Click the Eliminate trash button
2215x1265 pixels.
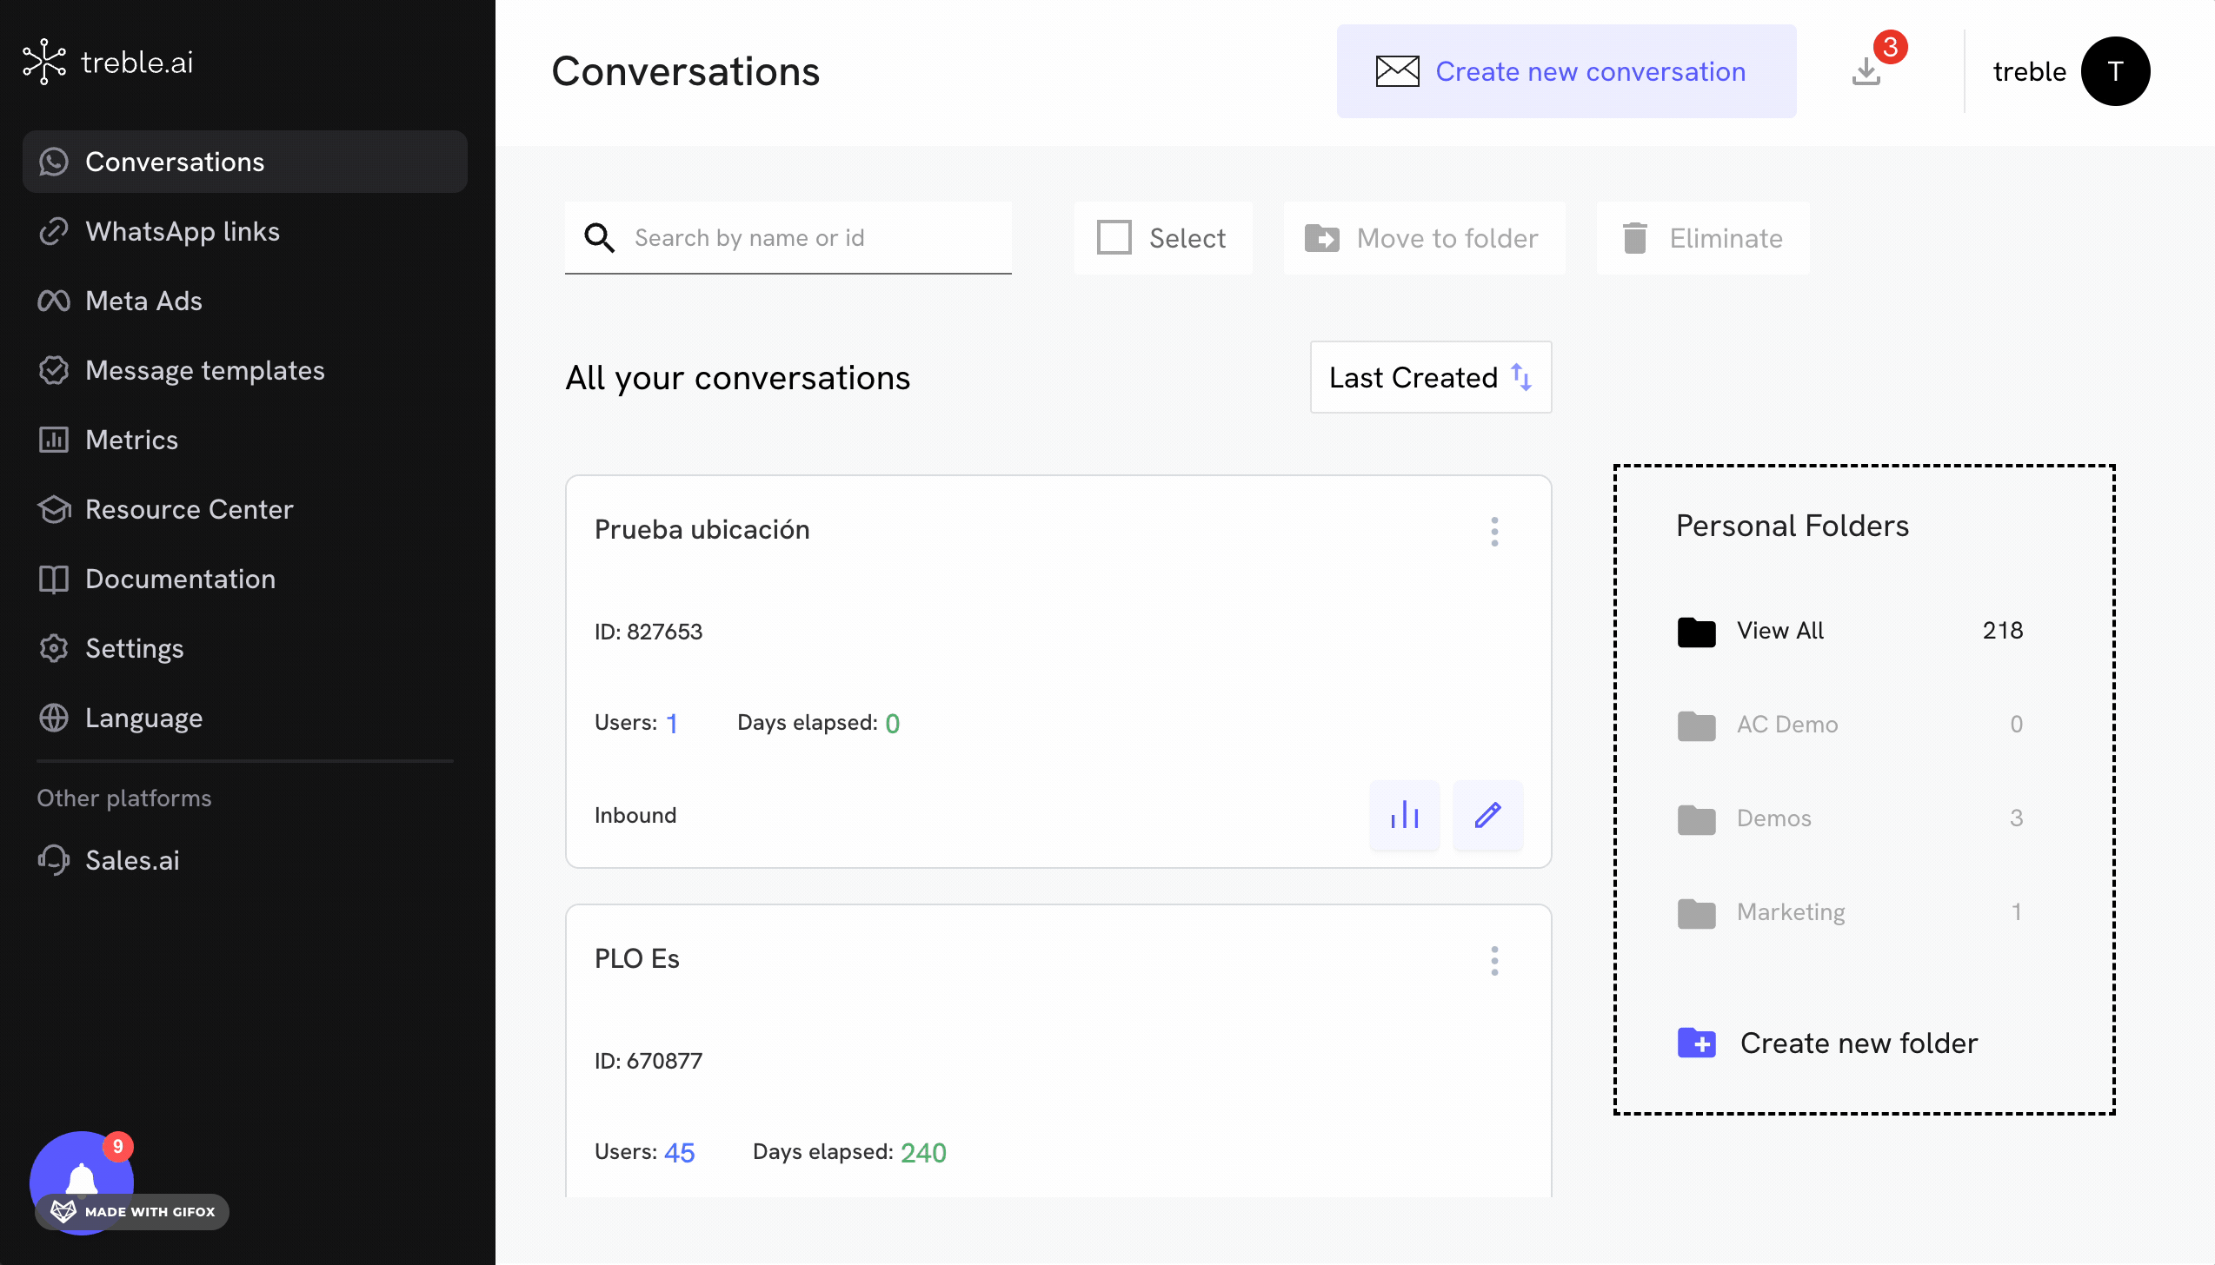1702,238
